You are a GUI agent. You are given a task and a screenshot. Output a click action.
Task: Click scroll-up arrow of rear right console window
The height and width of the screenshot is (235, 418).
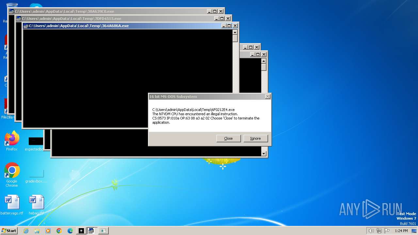(264, 61)
